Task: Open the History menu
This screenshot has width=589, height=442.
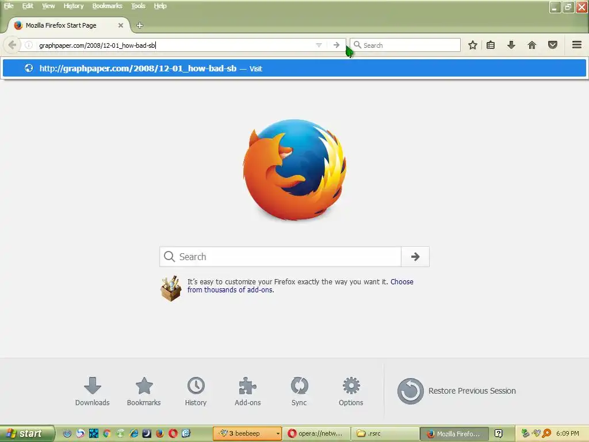Action: coord(73,6)
